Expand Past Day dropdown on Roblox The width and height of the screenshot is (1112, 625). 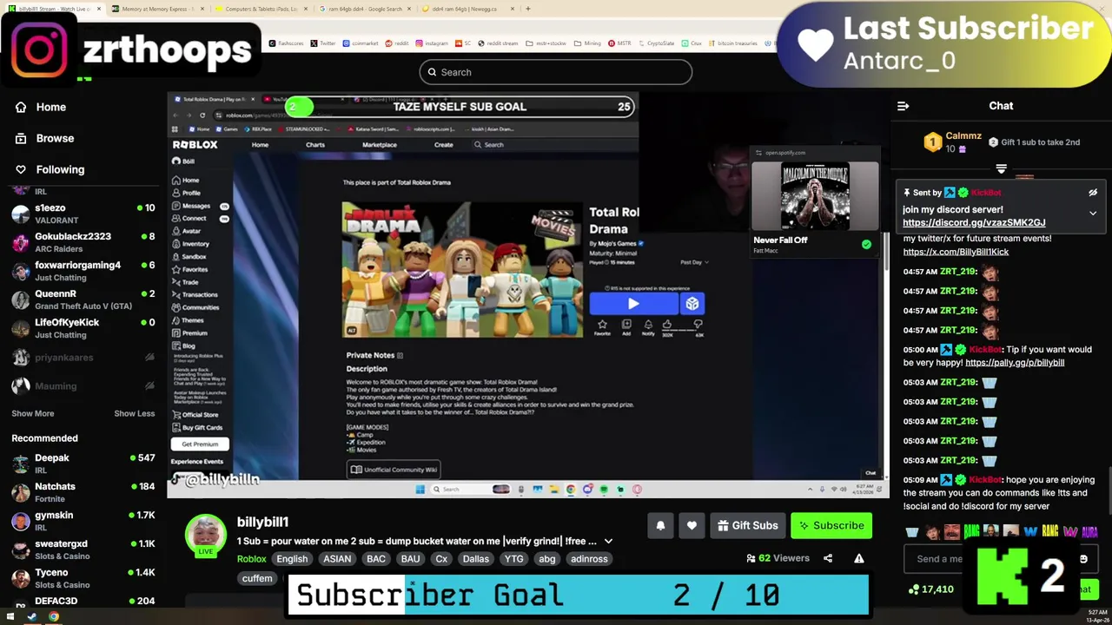point(694,262)
